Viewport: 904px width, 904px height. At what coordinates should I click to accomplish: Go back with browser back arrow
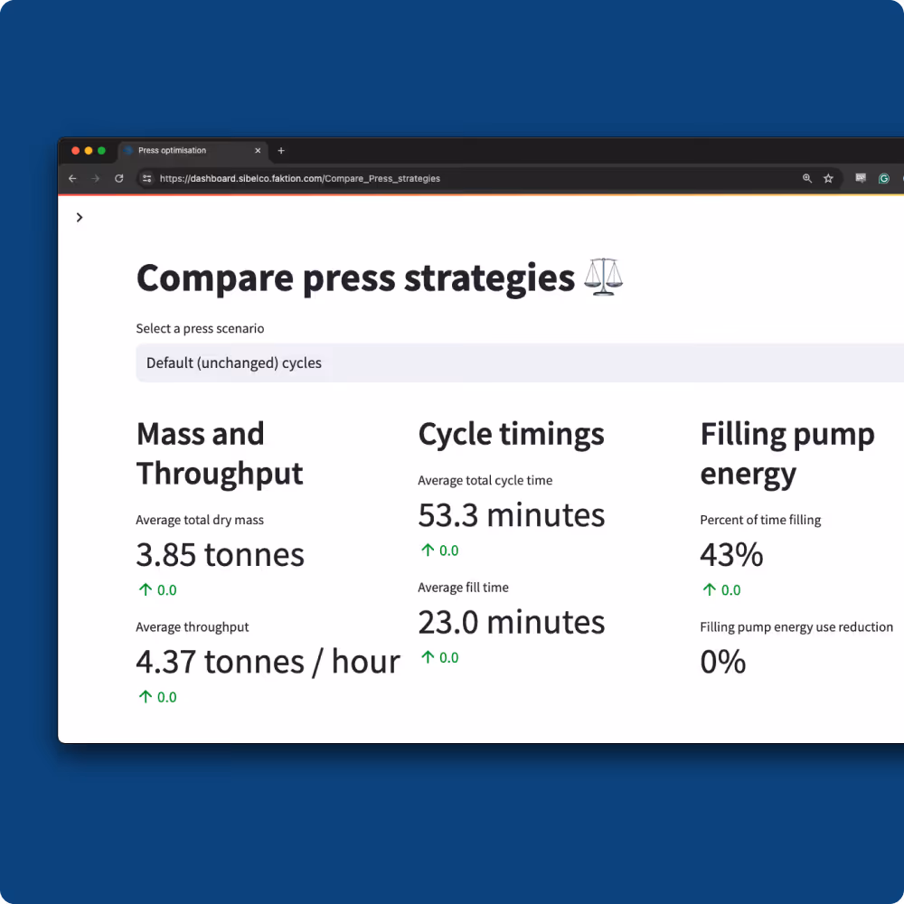click(72, 179)
